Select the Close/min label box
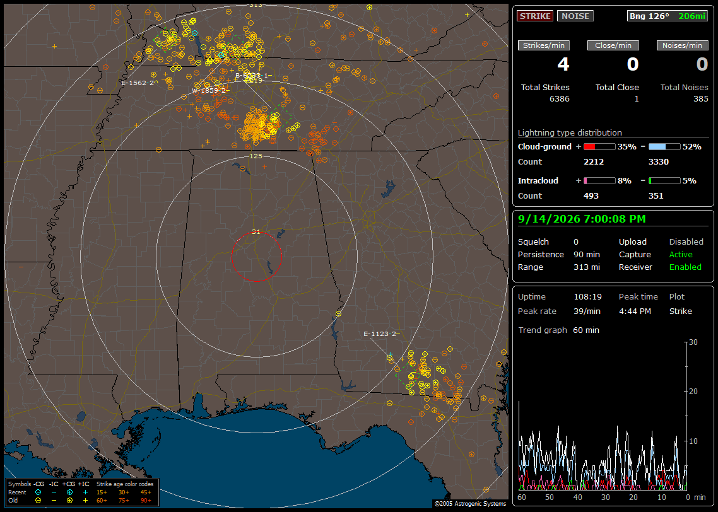 coord(613,45)
